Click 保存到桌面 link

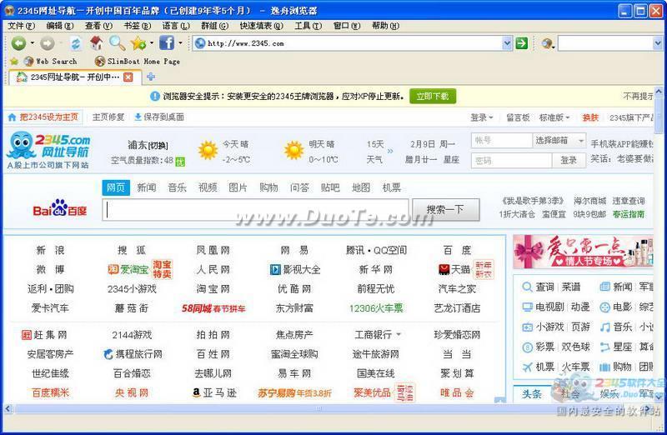click(159, 117)
